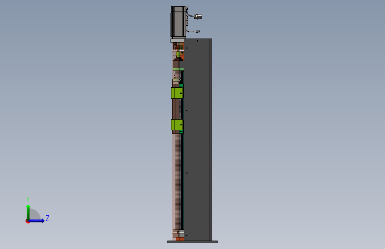Select the upper motor cable connector
The width and height of the screenshot is (385, 249).
pos(198,17)
